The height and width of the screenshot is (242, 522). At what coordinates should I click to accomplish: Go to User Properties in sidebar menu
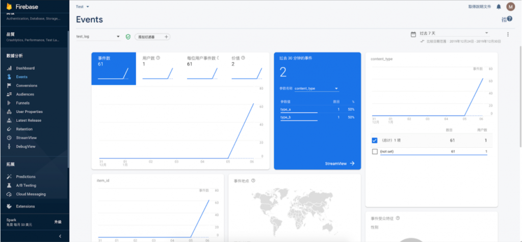click(x=29, y=112)
